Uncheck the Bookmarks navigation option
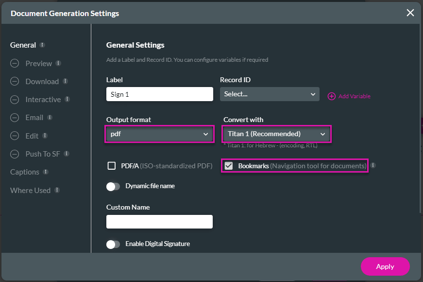The width and height of the screenshot is (423, 282). coord(228,166)
